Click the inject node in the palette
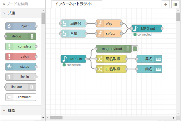 coord(21,26)
